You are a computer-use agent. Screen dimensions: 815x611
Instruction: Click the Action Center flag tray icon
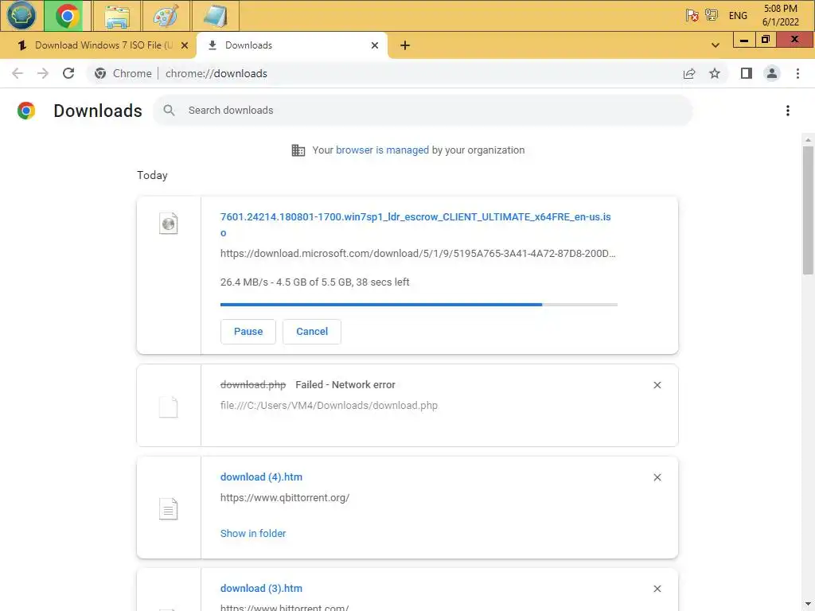click(x=692, y=15)
